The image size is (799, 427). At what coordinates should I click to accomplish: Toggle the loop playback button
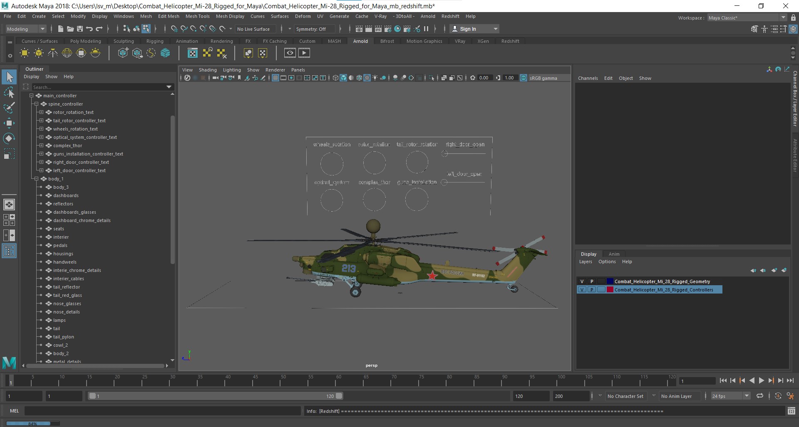pyautogui.click(x=760, y=396)
